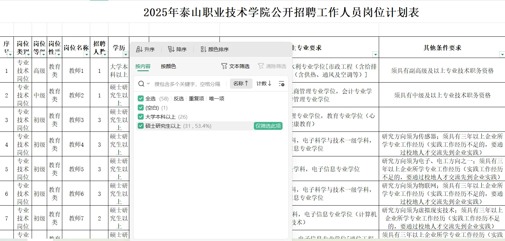The height and width of the screenshot is (241, 505).
Task: Select 专业技术岗位 cell in row 2
Action: coord(23,95)
